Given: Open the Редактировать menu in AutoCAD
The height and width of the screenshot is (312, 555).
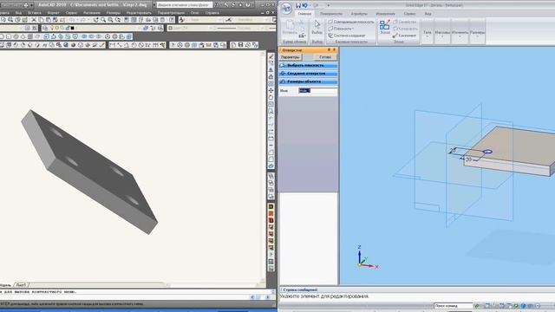Looking at the screenshot, I should [139, 12].
